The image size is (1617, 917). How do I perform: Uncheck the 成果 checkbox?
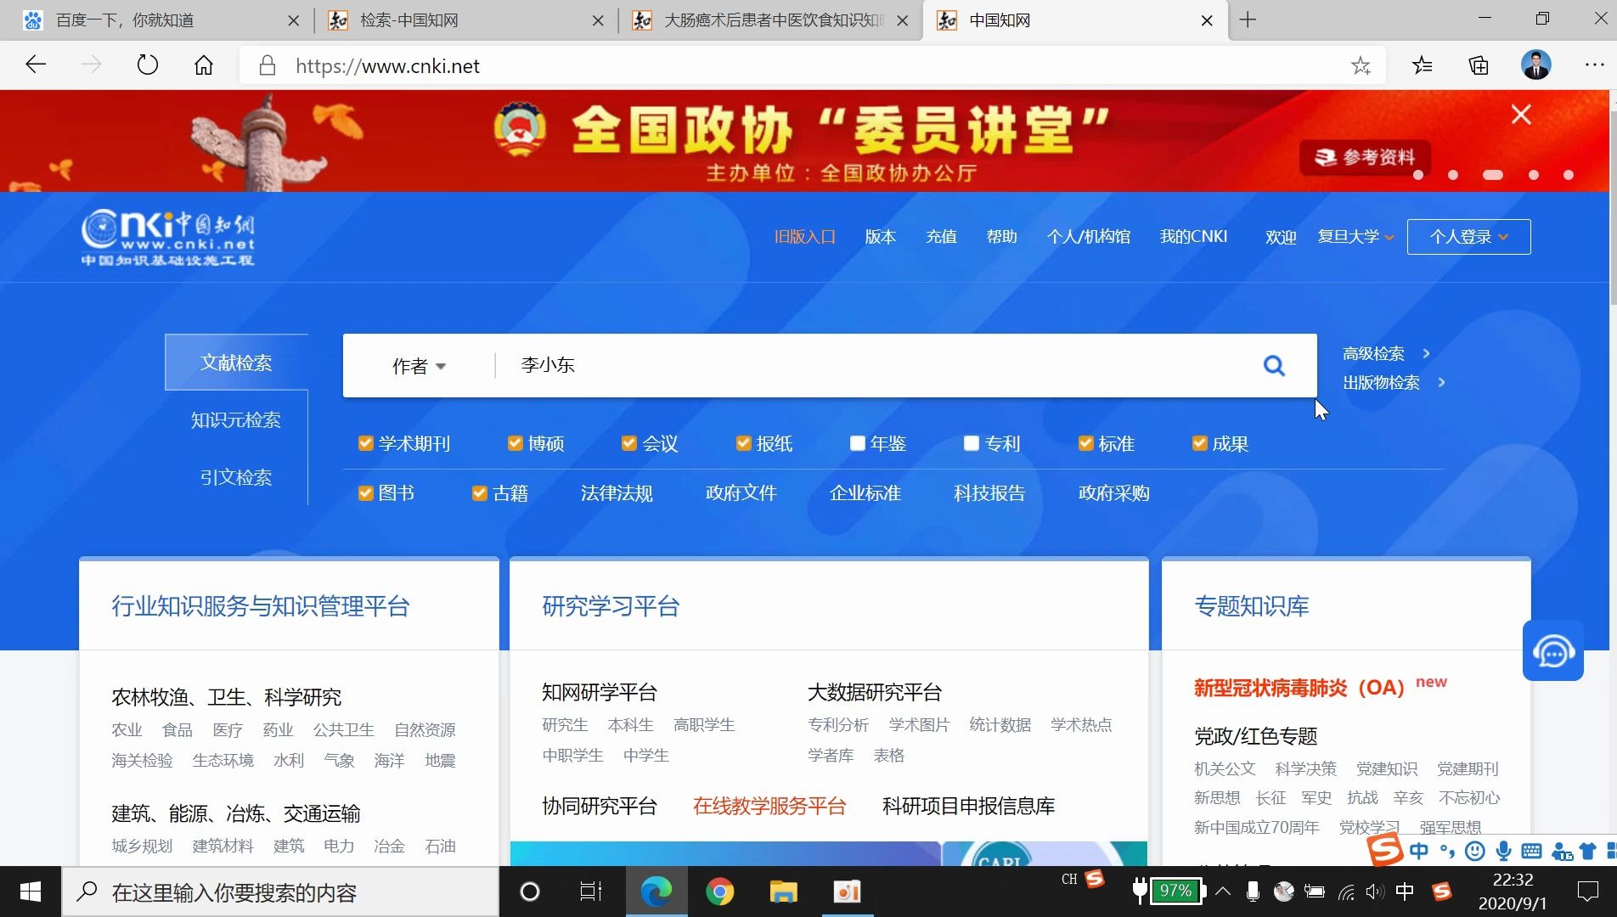(1200, 443)
